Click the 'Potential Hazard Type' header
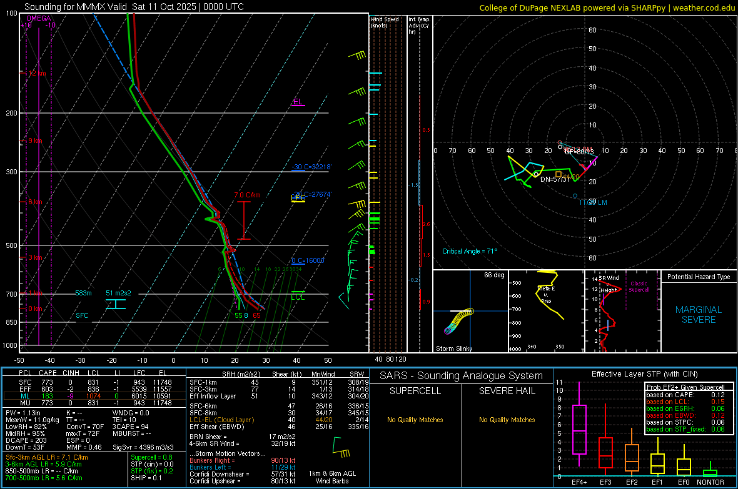738x489 pixels. [x=699, y=277]
